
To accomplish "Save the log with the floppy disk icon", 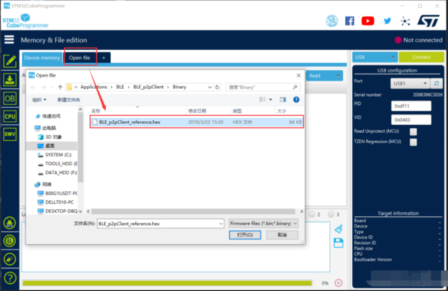I will point(339,243).
